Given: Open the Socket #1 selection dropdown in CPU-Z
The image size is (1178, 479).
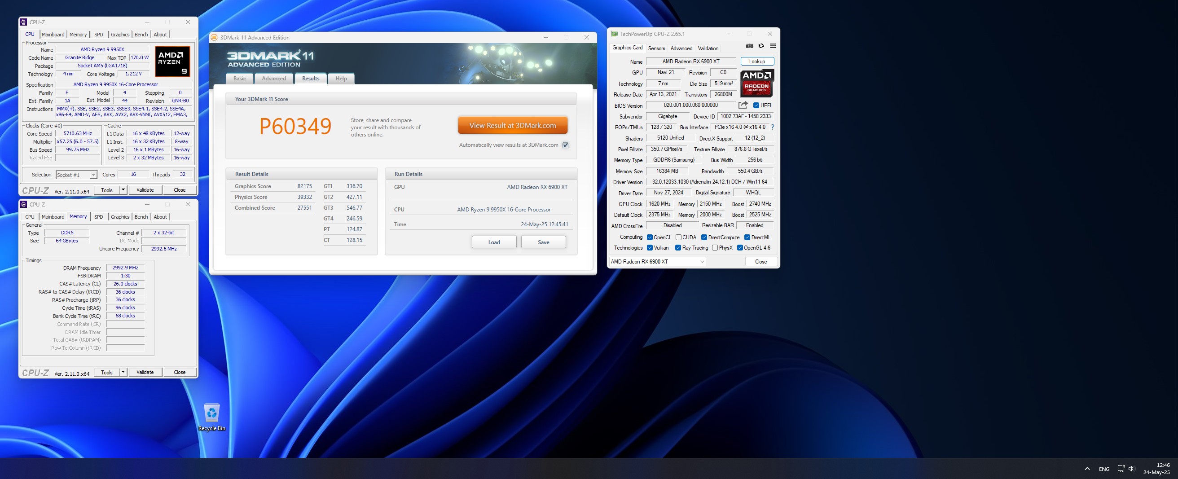Looking at the screenshot, I should [76, 175].
